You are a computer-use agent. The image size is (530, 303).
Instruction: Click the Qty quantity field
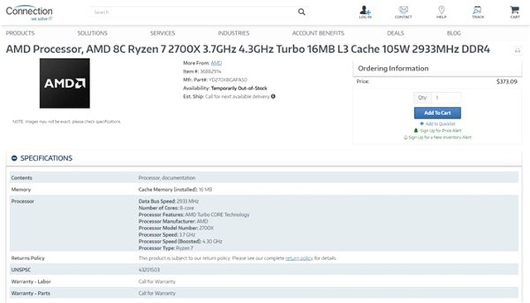point(446,98)
